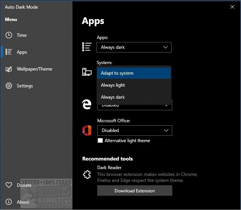Click the Apps list icon in sidebar
This screenshot has width=241, height=210.
click(x=9, y=52)
